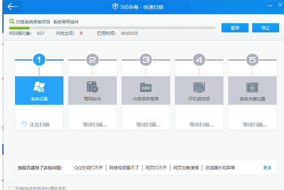Image resolution: width=284 pixels, height=190 pixels.
Task: Click the green magnifier scan icon
Action: tap(12, 21)
